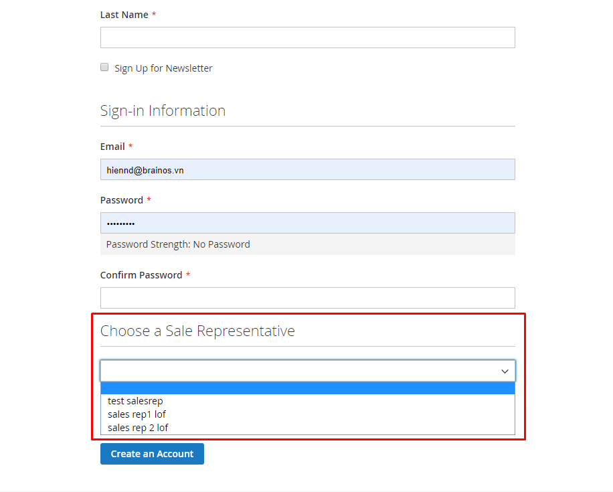Choose "test salesrep" from the list
Screen dimensions: 613x492
point(135,401)
